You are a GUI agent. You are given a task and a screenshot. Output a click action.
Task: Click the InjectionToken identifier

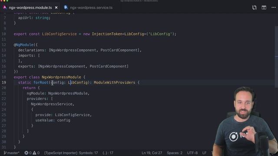(107, 34)
